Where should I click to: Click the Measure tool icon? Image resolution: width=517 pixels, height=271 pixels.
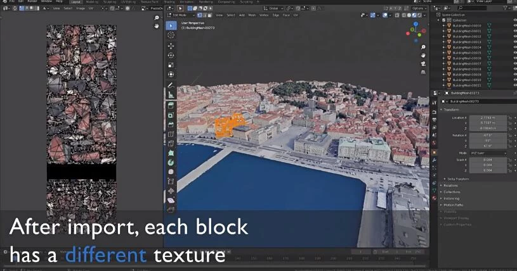pyautogui.click(x=171, y=95)
